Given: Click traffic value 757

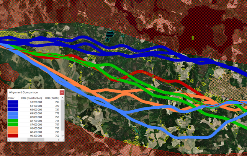Looking at the screenshot, I should click(57, 125).
